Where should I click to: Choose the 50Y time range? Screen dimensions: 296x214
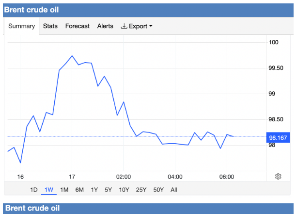(x=158, y=190)
